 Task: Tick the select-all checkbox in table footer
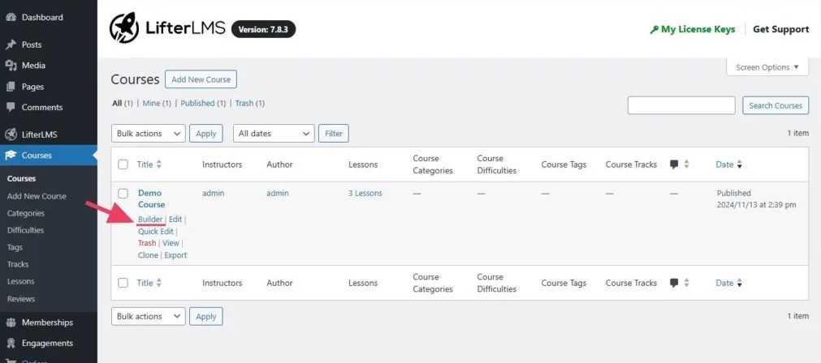tap(123, 283)
